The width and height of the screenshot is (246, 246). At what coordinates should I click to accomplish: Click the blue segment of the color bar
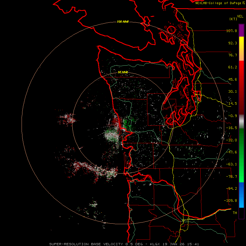[241, 195]
